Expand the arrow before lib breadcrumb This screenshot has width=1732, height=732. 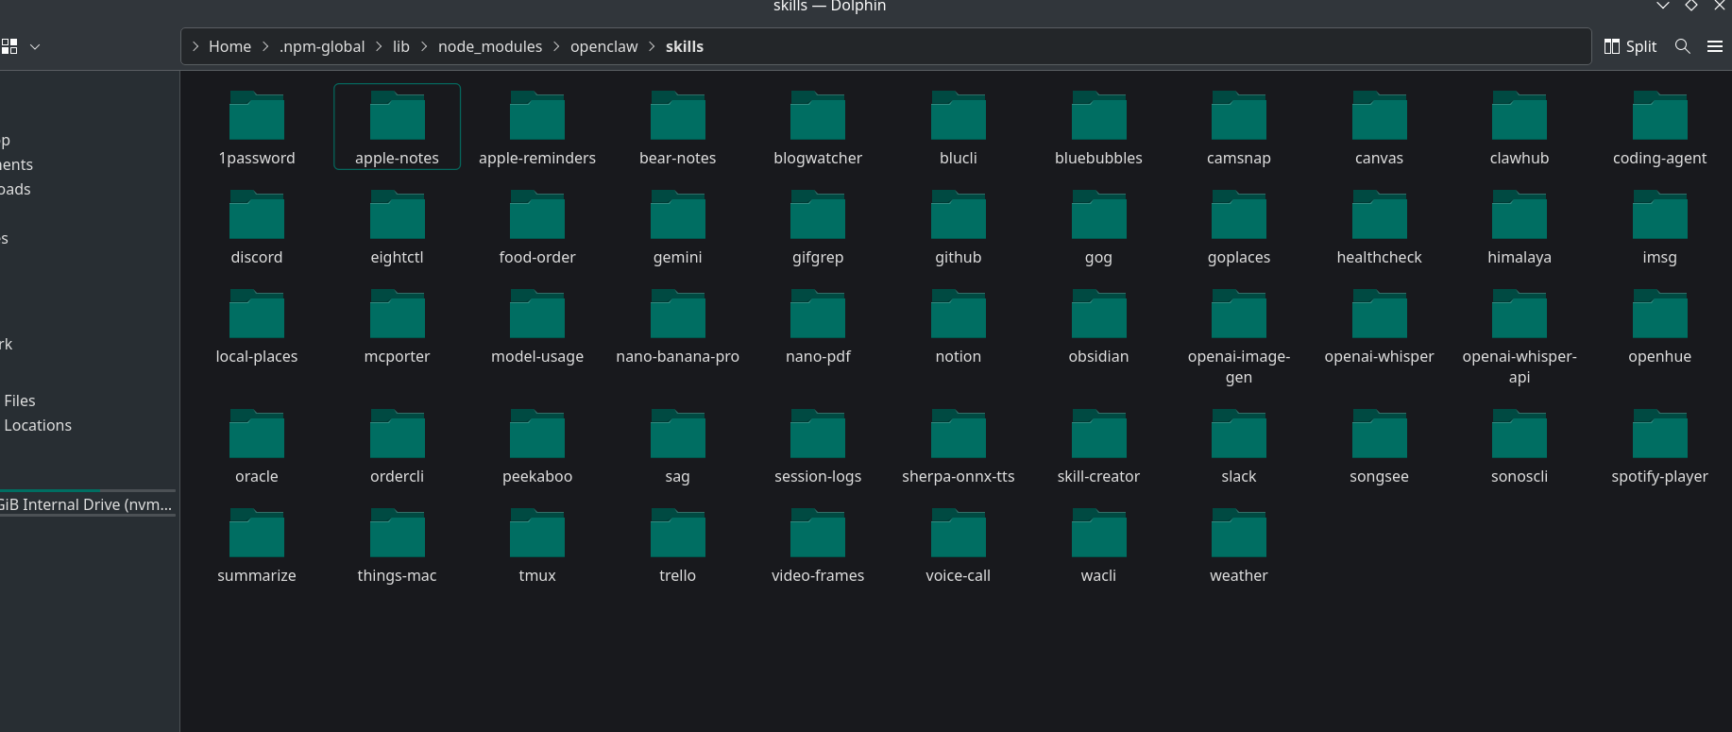379,46
